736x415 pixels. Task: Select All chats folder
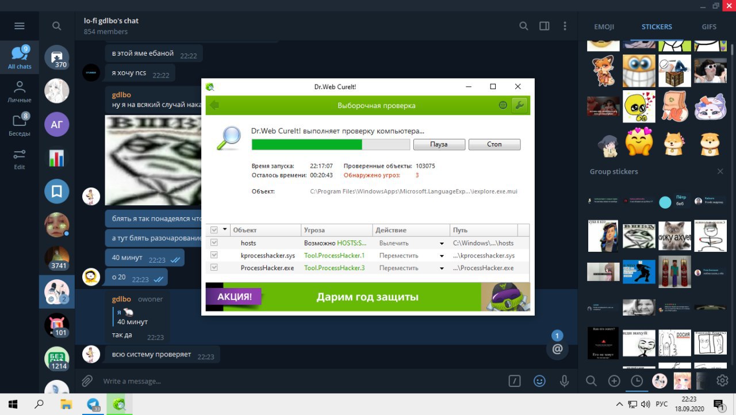[20, 57]
